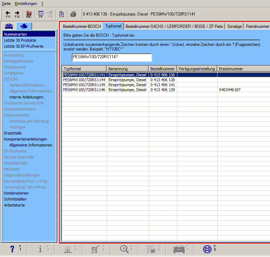Click the F3 calculator icon
This screenshot has height=257, width=270.
[x=68, y=250]
